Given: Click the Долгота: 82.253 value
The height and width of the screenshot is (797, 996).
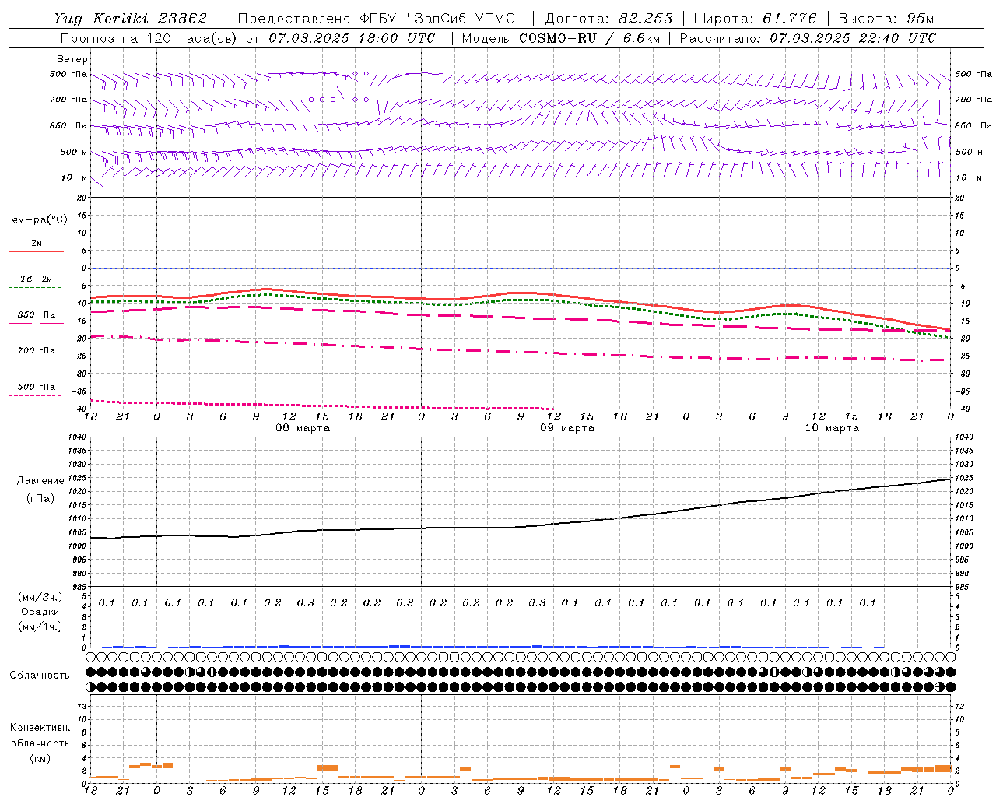Looking at the screenshot, I should (610, 19).
